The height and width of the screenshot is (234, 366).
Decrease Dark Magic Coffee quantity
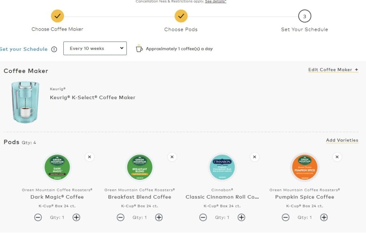click(x=38, y=217)
